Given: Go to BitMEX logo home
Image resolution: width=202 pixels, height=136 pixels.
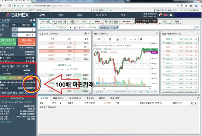Looking at the screenshot, I should [17, 15].
